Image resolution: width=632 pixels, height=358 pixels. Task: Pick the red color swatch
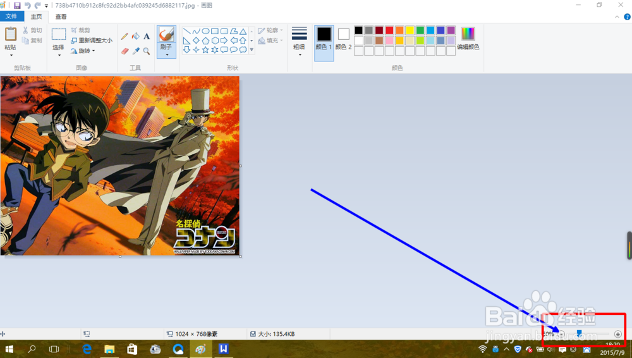tap(389, 30)
